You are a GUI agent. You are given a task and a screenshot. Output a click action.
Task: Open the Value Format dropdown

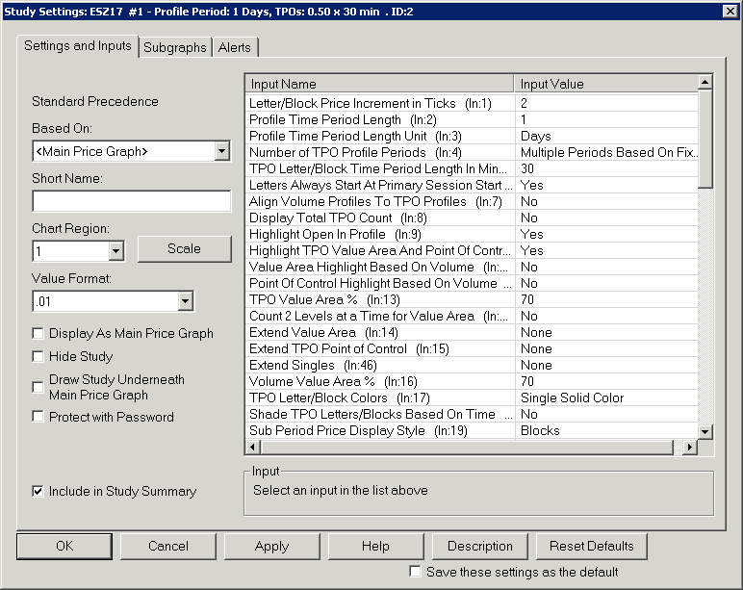(186, 301)
